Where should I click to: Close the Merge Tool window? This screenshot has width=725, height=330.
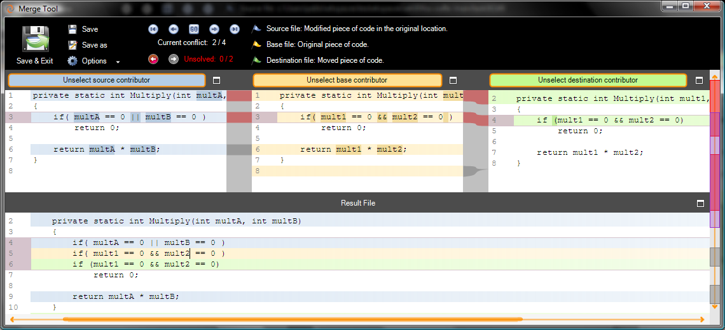(x=707, y=6)
